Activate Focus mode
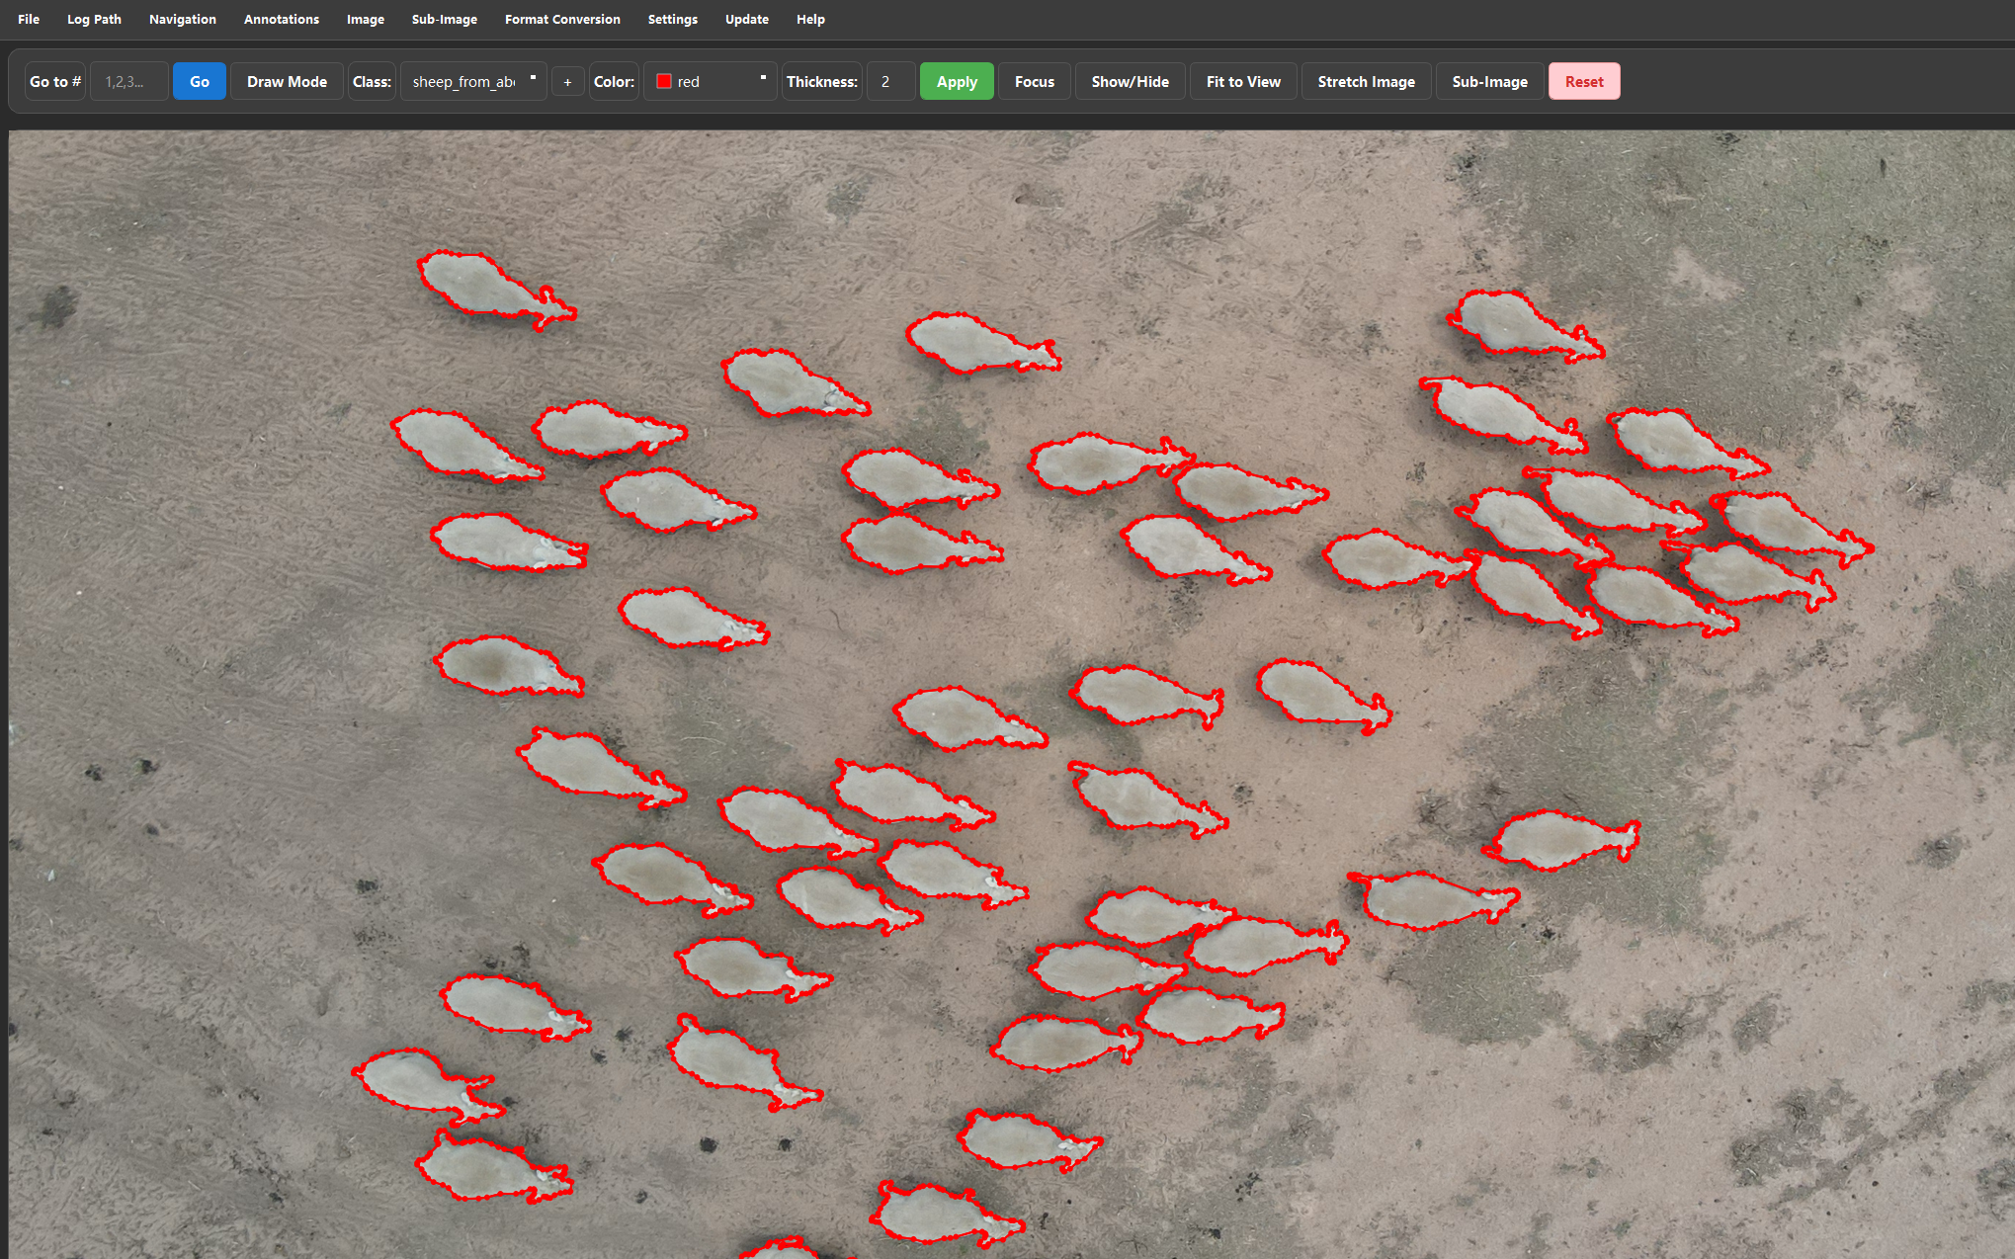Viewport: 2015px width, 1259px height. tap(1034, 81)
